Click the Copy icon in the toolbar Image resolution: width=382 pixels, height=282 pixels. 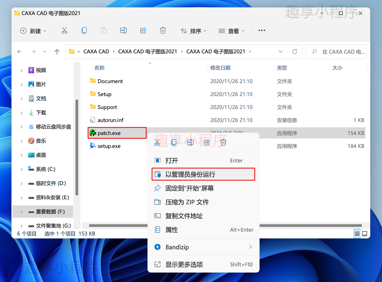[x=84, y=30]
